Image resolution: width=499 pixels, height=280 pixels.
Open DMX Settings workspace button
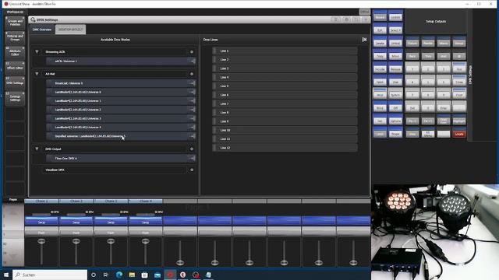(15, 83)
